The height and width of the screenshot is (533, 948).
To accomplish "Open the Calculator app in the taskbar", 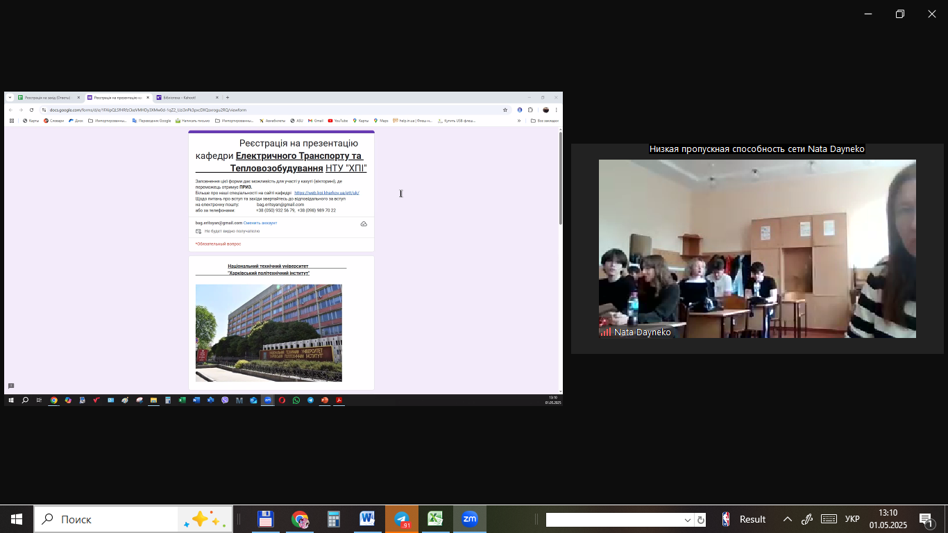I will [x=334, y=519].
